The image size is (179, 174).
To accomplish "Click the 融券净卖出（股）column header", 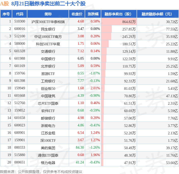I will coord(119,14).
